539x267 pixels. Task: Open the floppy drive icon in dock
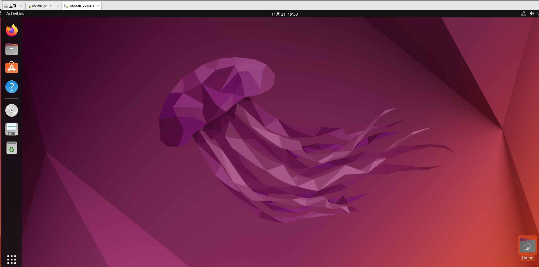[12, 129]
